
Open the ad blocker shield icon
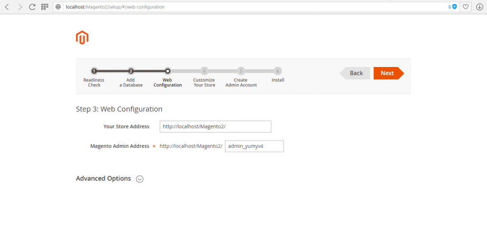[455, 7]
